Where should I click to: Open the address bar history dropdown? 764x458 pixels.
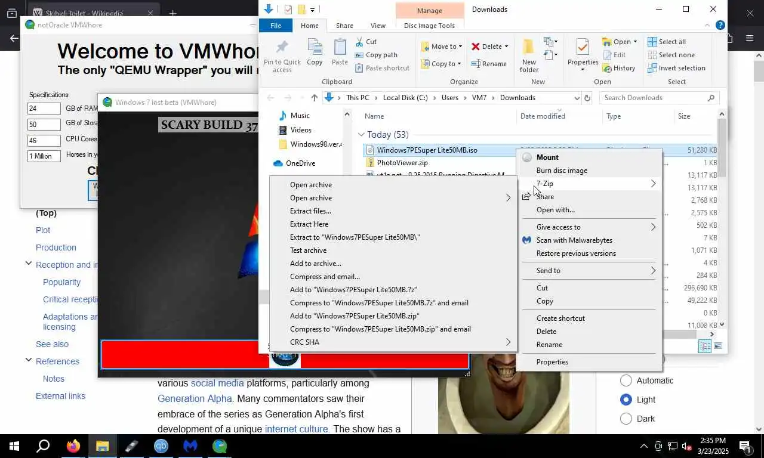coord(577,98)
